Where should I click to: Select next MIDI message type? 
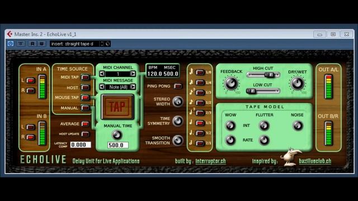[x=133, y=87]
